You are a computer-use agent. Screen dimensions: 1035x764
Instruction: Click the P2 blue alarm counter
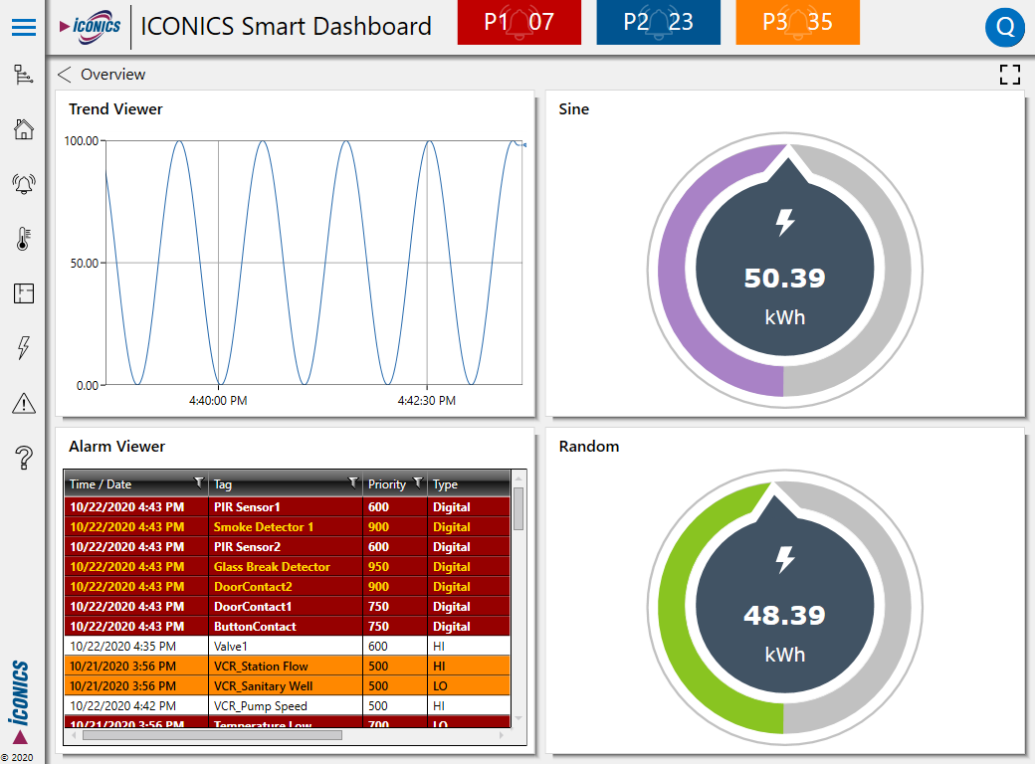point(658,23)
